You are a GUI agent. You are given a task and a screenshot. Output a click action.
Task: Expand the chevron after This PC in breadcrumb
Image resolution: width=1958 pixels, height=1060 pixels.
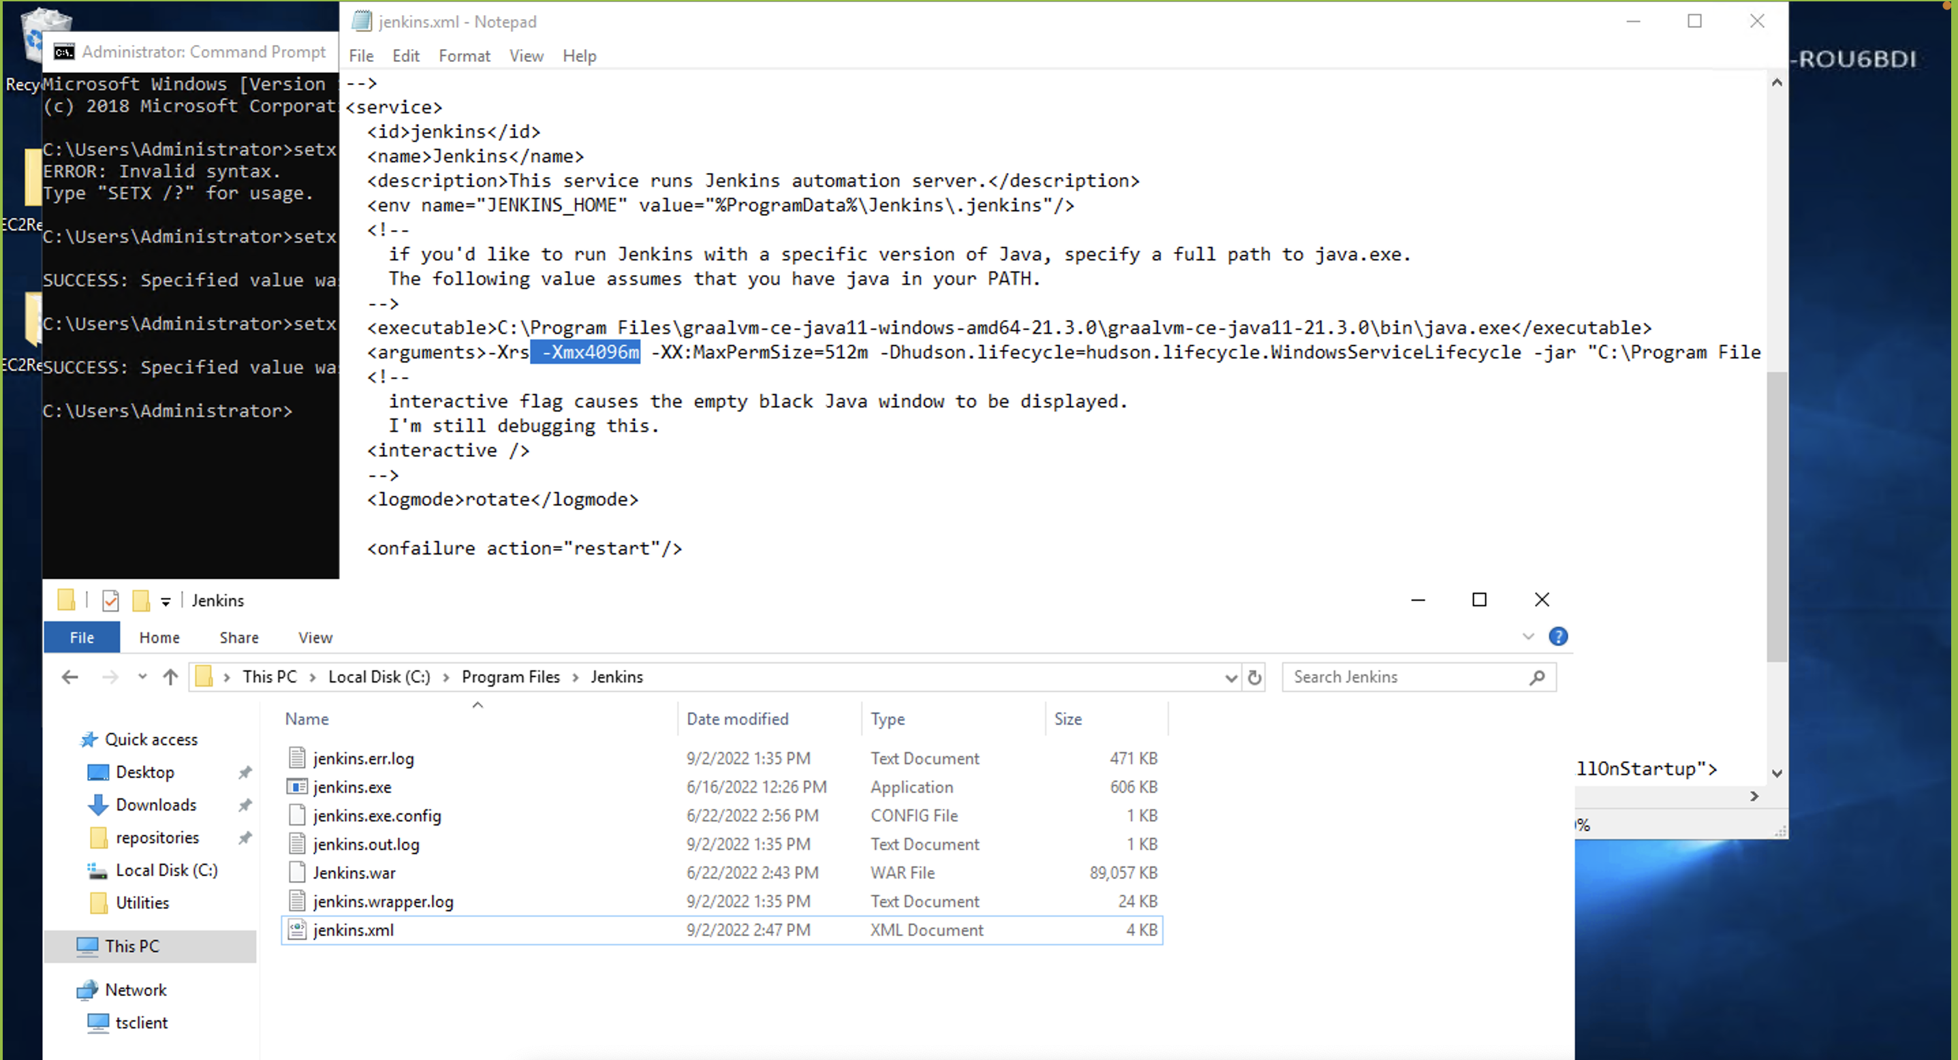[313, 678]
